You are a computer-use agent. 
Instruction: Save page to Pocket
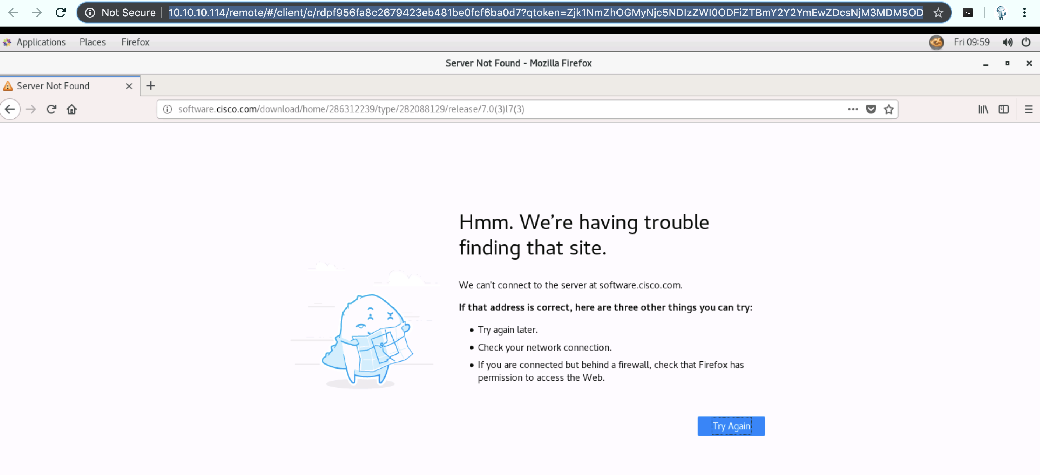[871, 109]
